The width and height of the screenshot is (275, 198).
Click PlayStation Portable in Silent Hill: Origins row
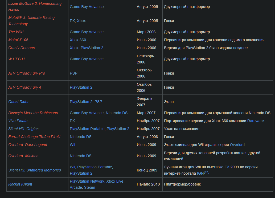[x=87, y=129]
